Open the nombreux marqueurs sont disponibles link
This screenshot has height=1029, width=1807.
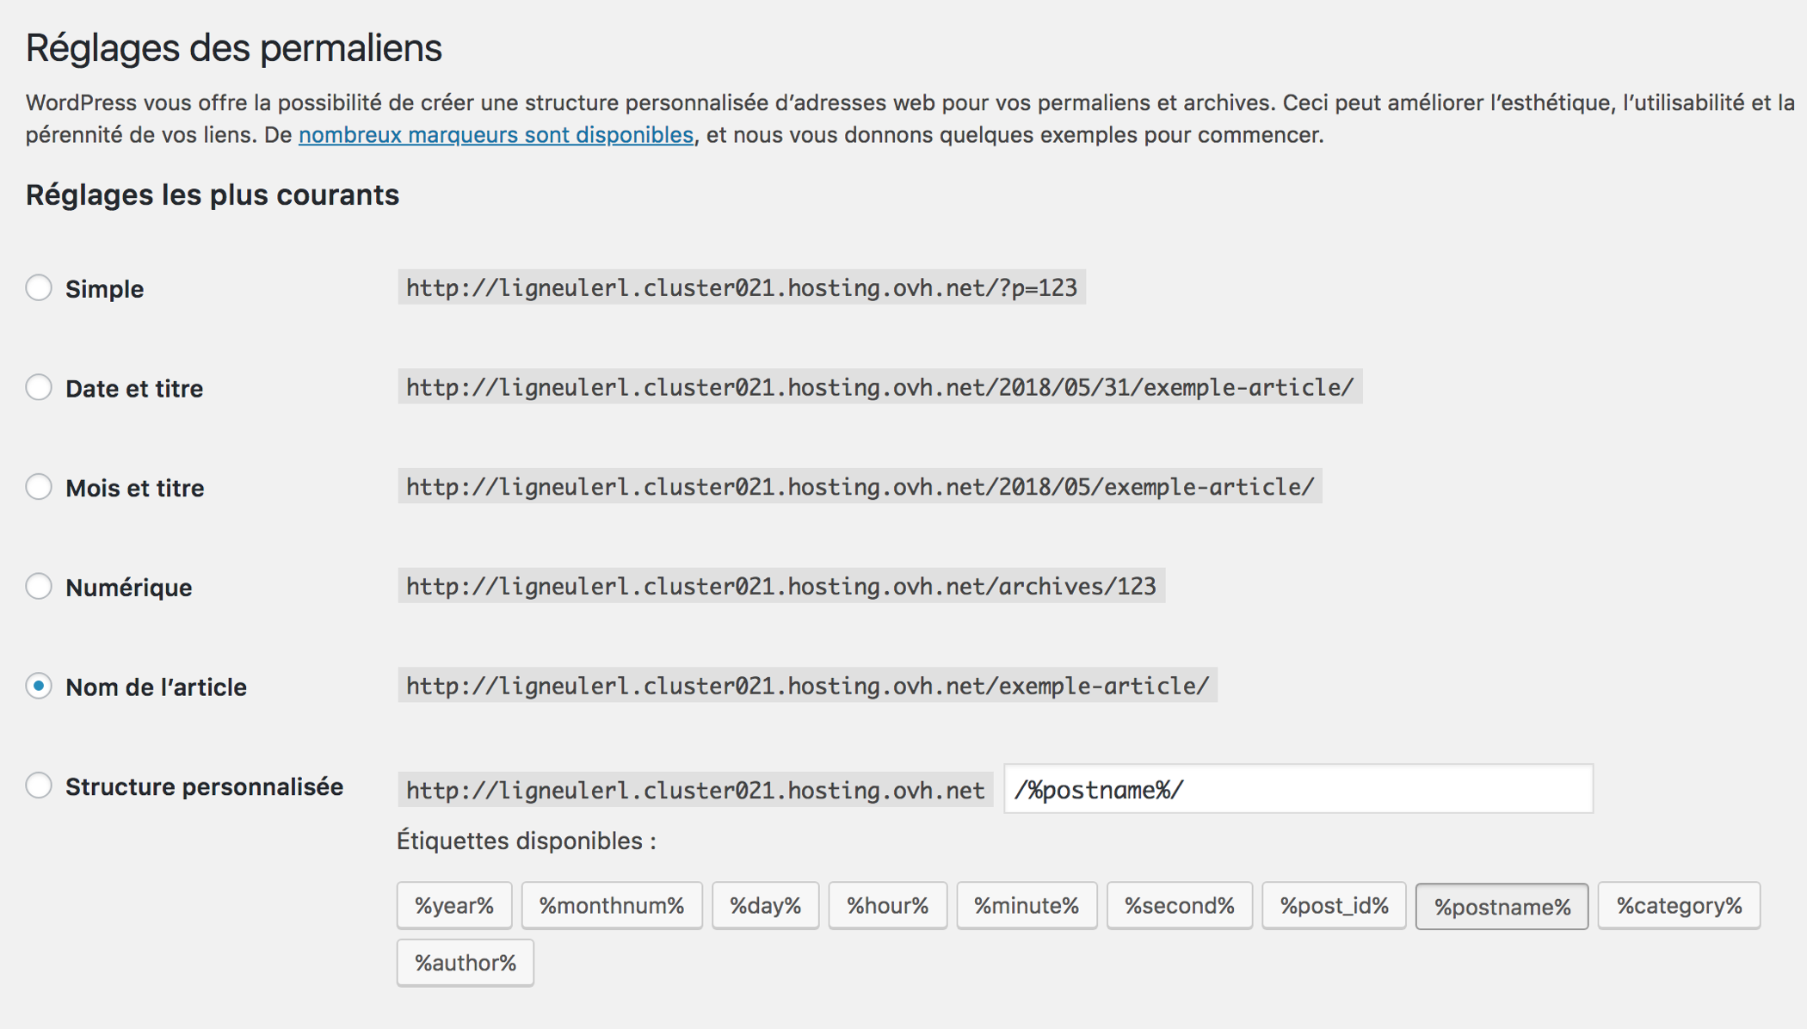496,135
